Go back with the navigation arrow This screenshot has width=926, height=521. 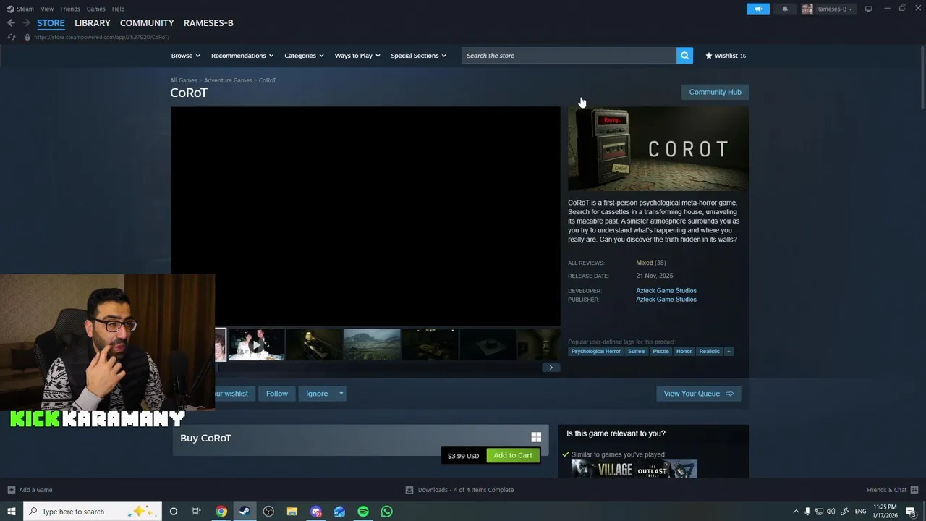click(11, 23)
